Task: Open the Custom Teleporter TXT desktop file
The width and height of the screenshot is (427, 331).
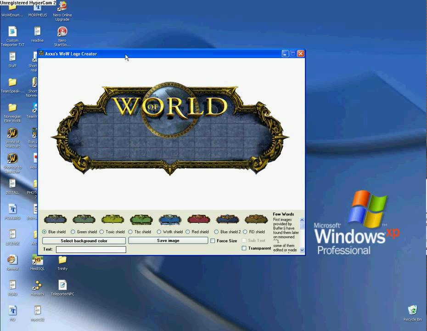Action: 12,36
